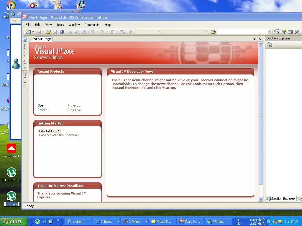302x226 pixels.
Task: Click the Open Project... link
Action: click(74, 105)
